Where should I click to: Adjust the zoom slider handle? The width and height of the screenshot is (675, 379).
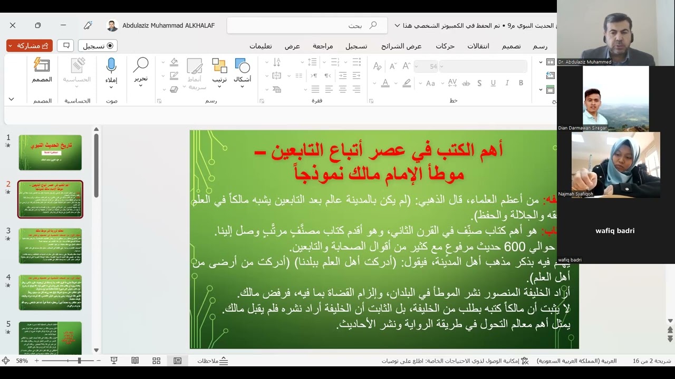(79, 361)
